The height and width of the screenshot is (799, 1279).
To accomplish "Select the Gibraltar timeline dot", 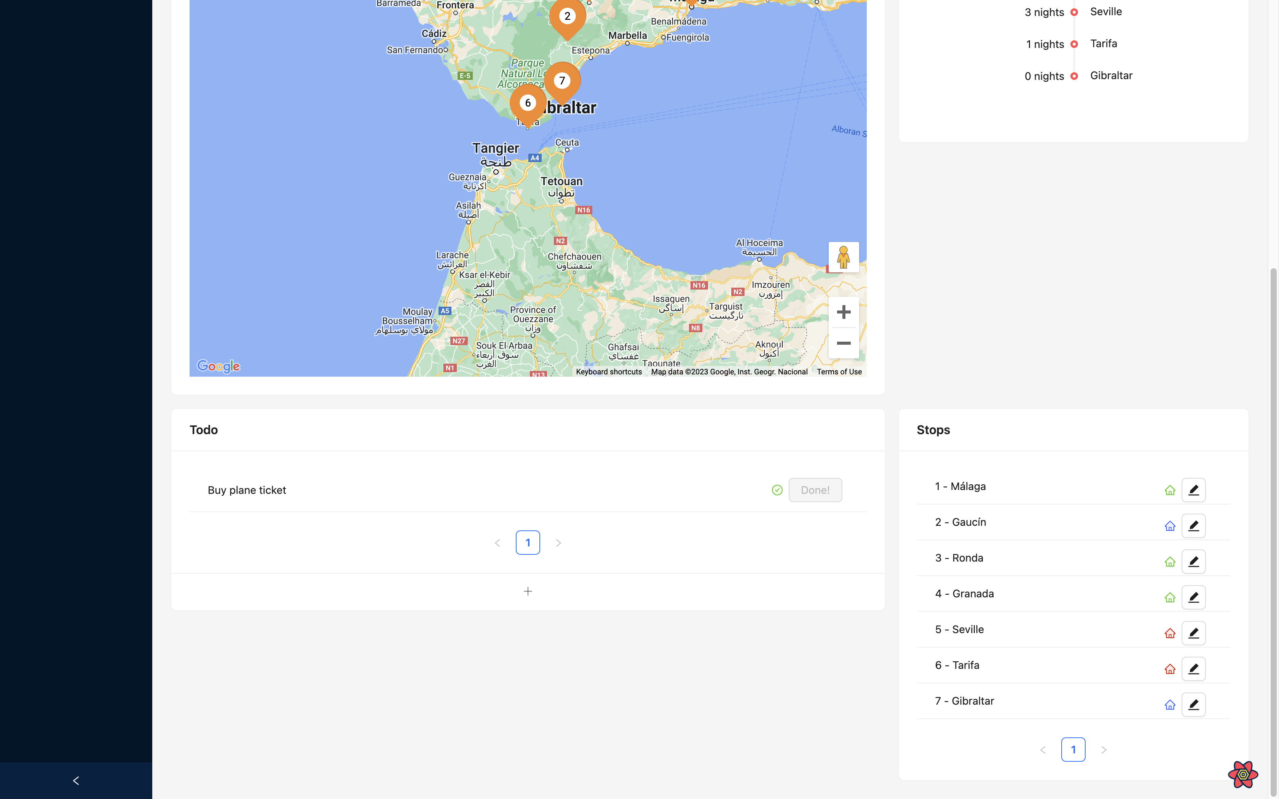I will (1074, 76).
